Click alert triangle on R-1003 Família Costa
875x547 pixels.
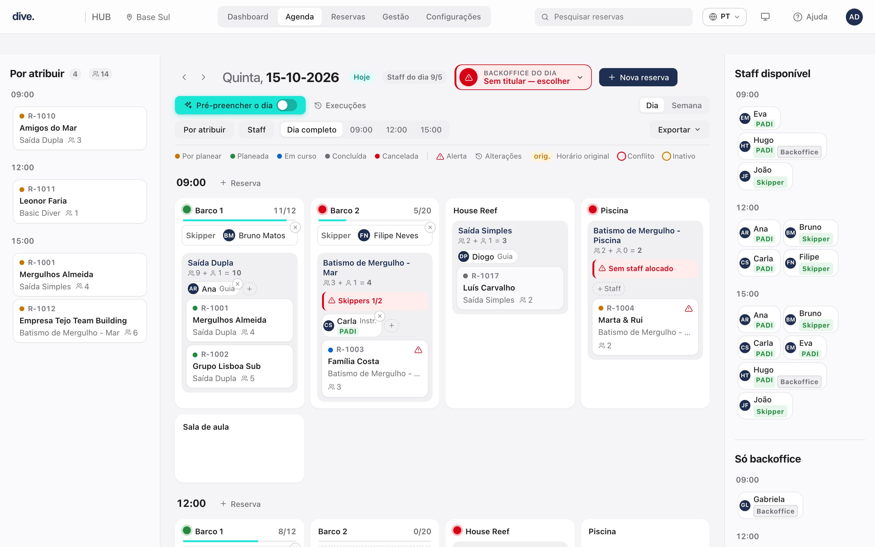click(418, 350)
